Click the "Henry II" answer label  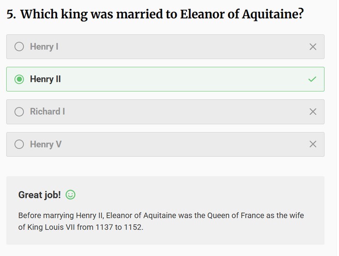point(46,79)
